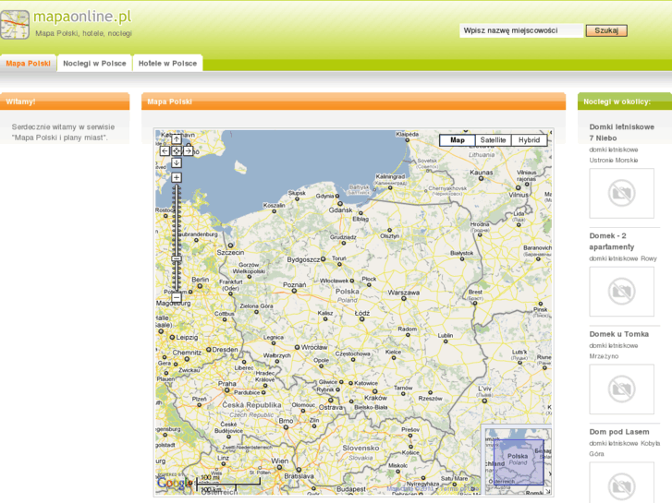Open Dom pod Lasem listing

[x=619, y=432]
